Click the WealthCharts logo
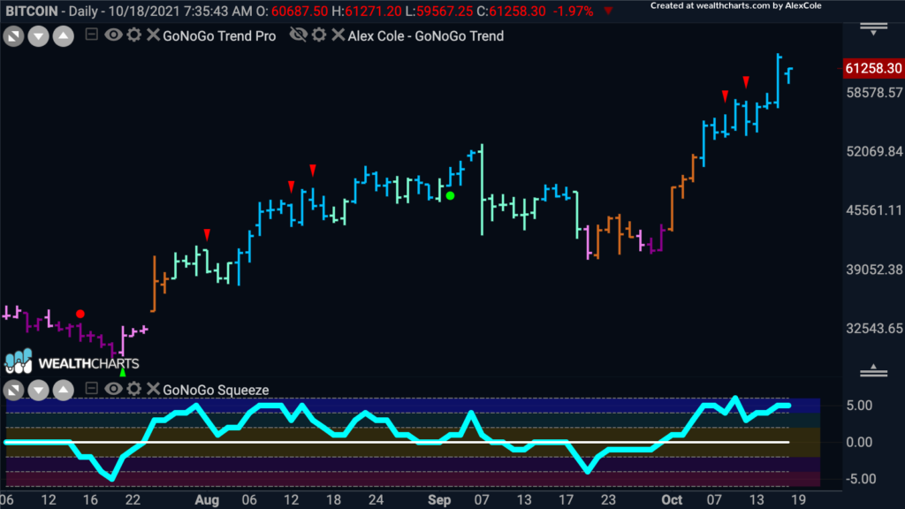Screen dimensions: 905x509 (72, 362)
